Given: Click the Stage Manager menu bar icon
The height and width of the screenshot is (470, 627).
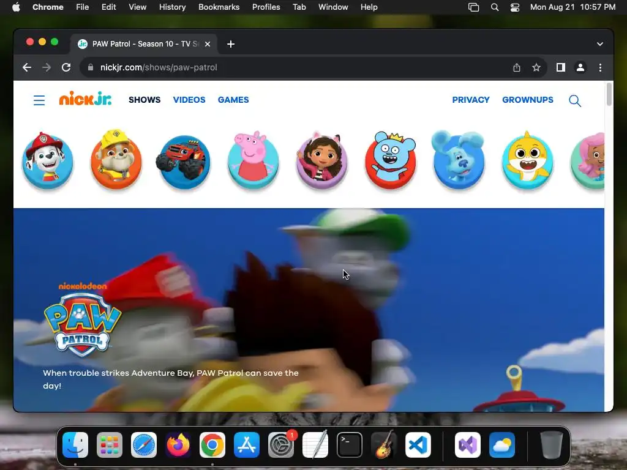Looking at the screenshot, I should tap(473, 7).
